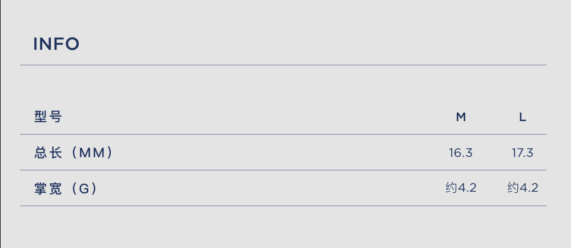Select the M size column header
Viewport: 571px width, 248px height.
461,117
